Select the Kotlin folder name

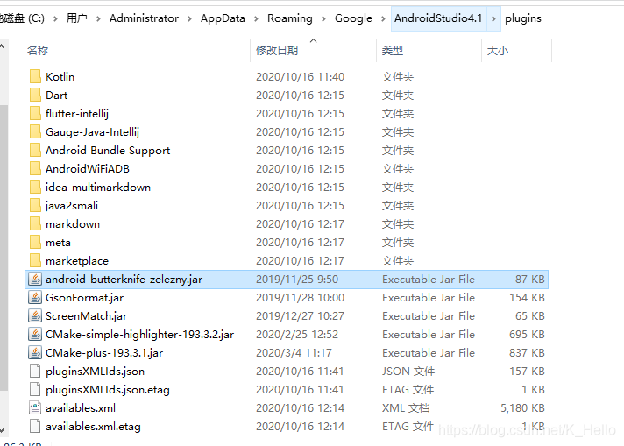60,76
